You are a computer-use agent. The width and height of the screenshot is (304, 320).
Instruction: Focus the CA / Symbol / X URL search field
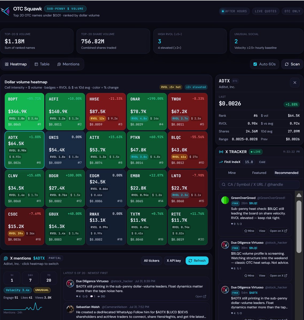(259, 185)
